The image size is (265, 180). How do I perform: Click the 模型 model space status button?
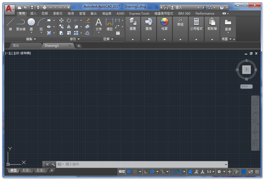[122, 172]
